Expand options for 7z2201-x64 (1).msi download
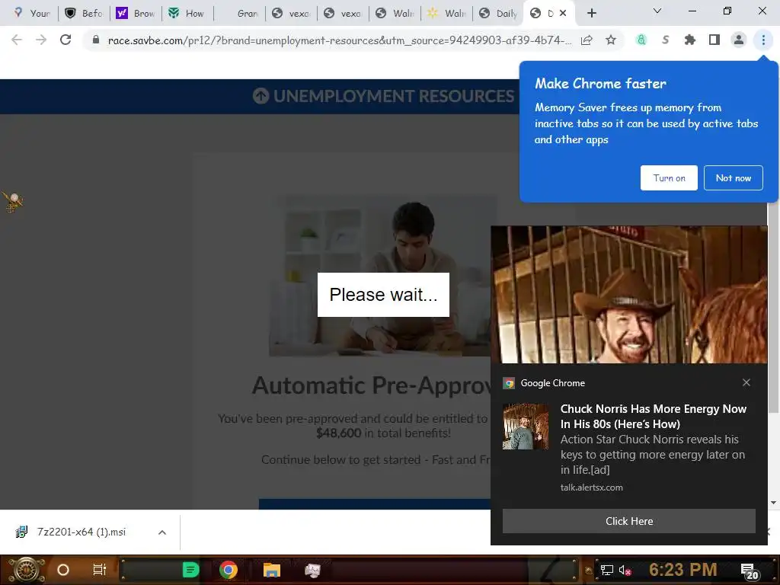Screen dimensions: 780x585 (161, 532)
